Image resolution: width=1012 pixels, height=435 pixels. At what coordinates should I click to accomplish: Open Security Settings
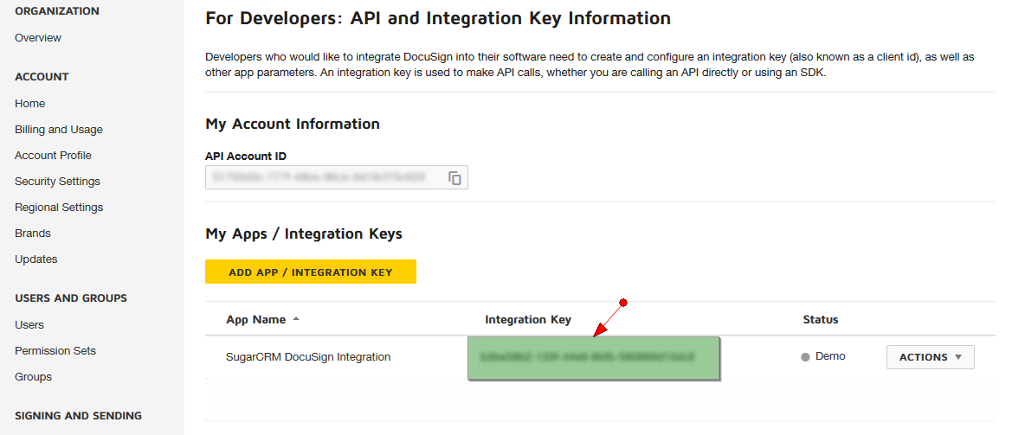click(x=57, y=182)
